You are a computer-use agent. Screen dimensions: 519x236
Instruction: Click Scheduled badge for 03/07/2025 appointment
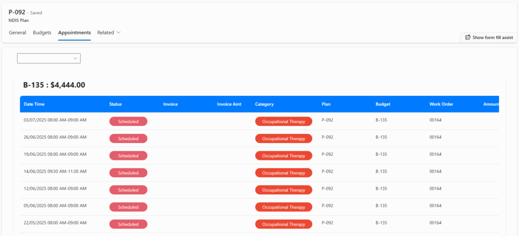click(128, 121)
